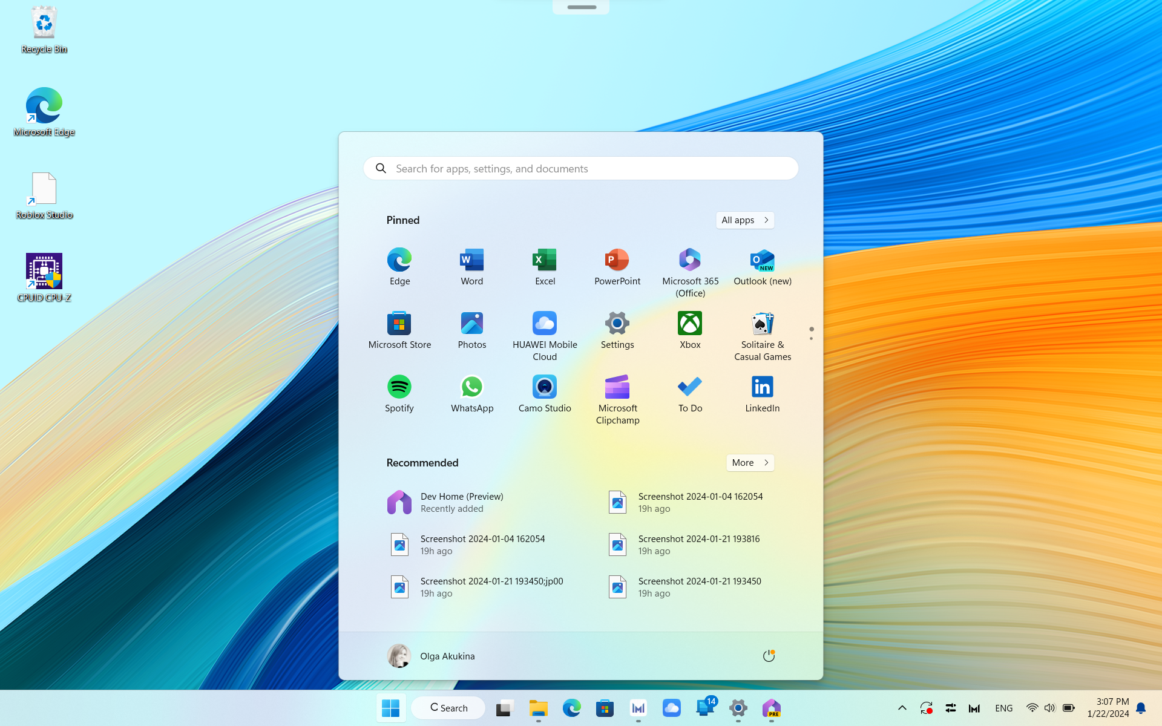The image size is (1162, 726).
Task: Open Settings from the pinned apps
Action: coord(617,330)
